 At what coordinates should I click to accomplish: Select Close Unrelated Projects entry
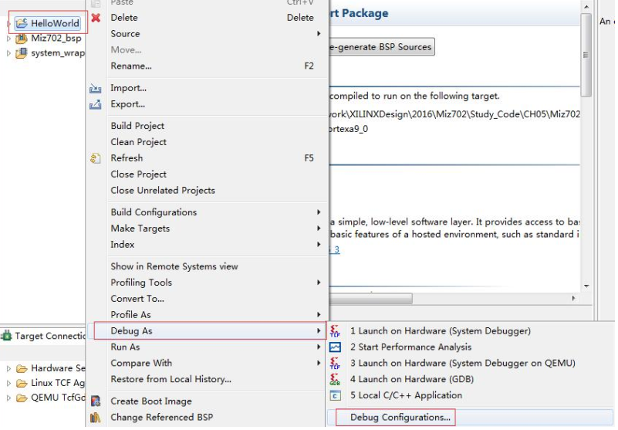[x=163, y=191]
